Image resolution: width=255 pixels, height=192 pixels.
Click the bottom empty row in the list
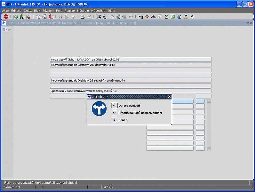tap(170, 148)
